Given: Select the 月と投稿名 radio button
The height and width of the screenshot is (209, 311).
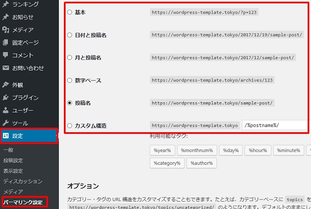Looking at the screenshot, I should tap(70, 58).
